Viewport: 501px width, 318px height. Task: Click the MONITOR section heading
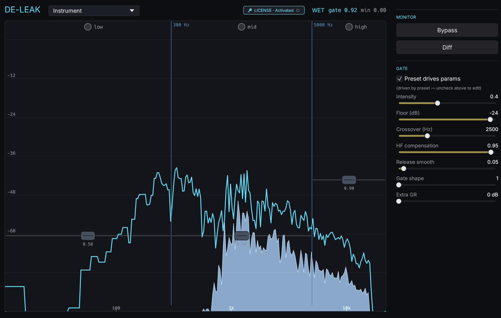[x=406, y=17]
